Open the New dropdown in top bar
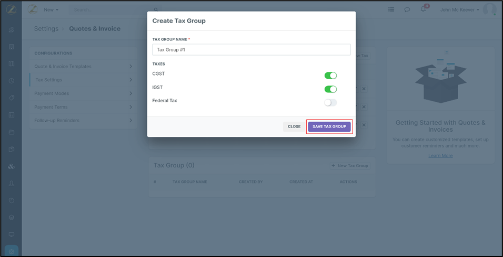503x257 pixels. coord(51,9)
